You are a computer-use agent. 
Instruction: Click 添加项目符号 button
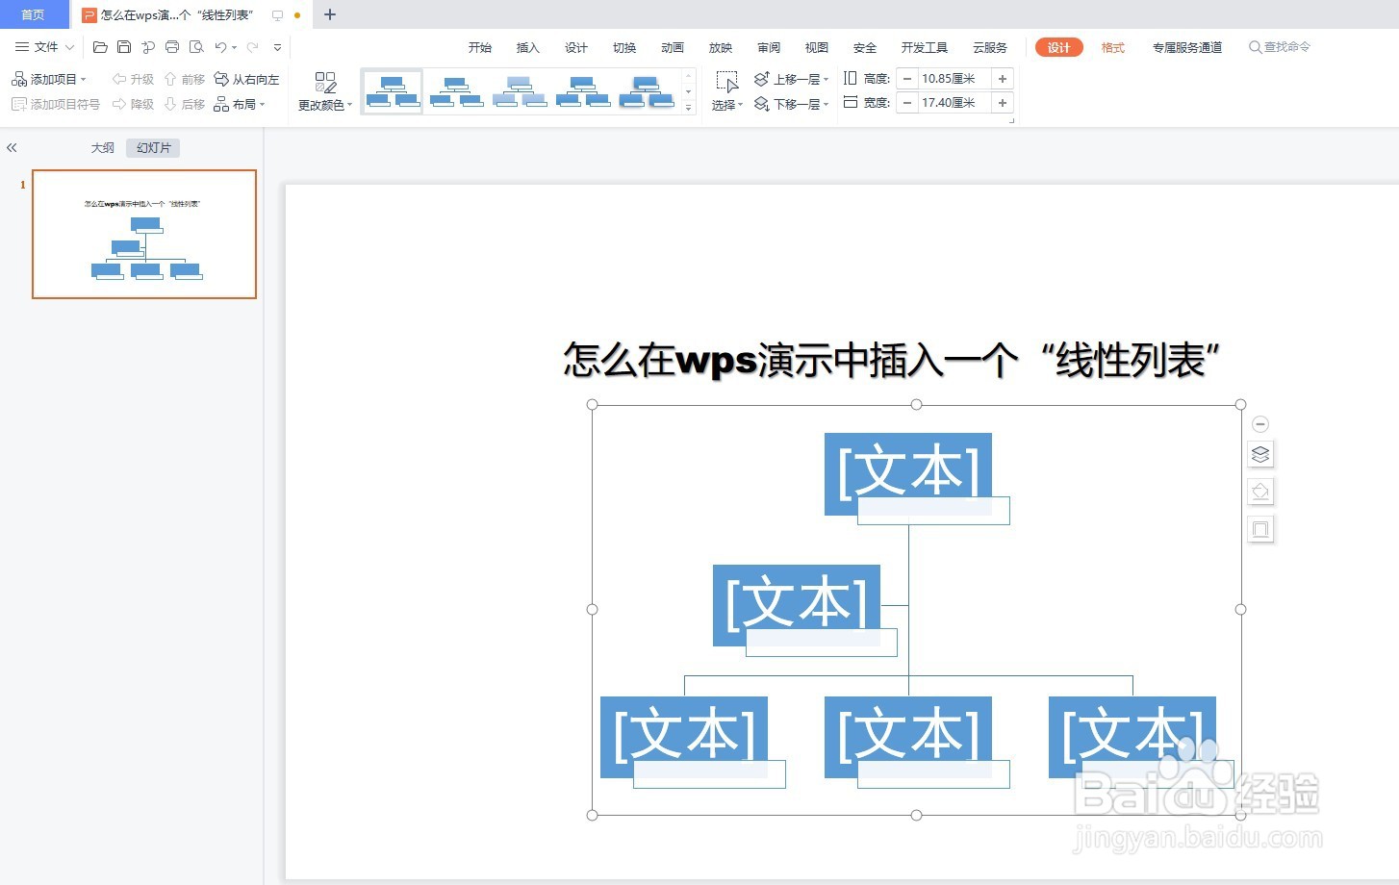coord(55,104)
